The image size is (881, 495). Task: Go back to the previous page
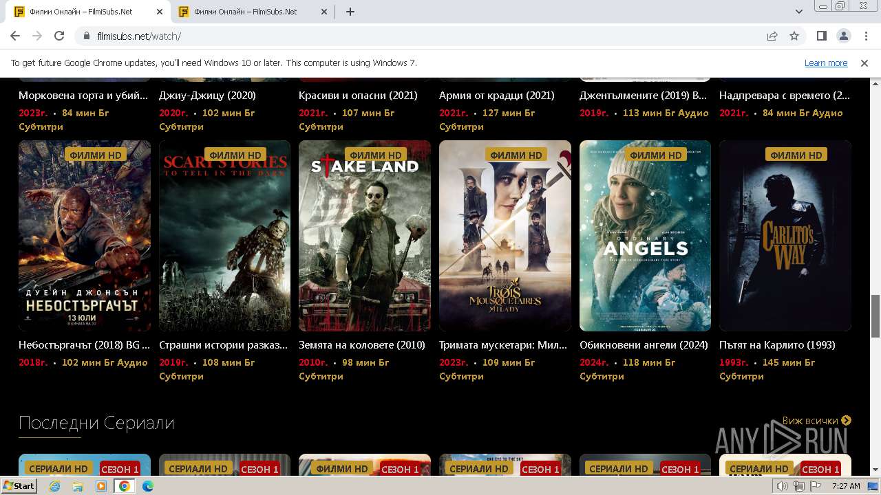click(15, 36)
